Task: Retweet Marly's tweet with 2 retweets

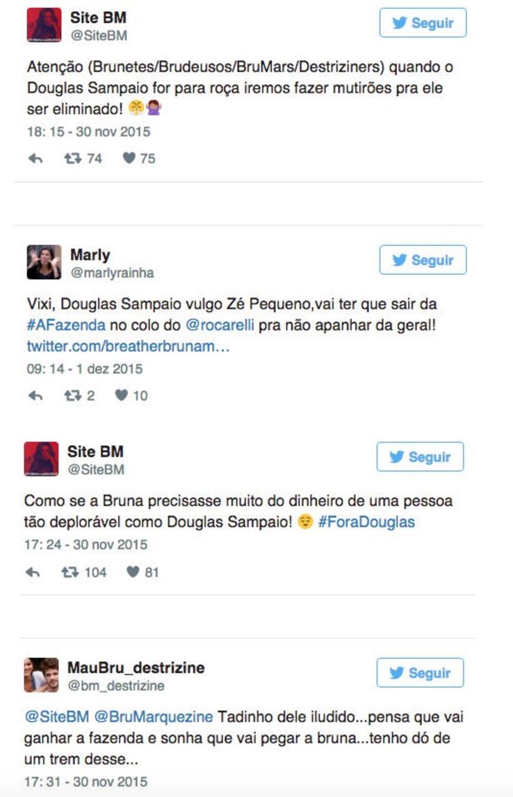Action: (72, 396)
